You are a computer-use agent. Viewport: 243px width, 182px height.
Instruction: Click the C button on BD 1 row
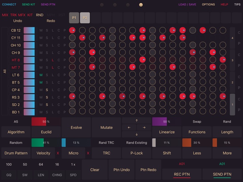[59, 112]
